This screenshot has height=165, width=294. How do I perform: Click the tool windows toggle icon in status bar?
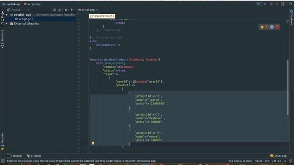pyautogui.click(x=3, y=161)
